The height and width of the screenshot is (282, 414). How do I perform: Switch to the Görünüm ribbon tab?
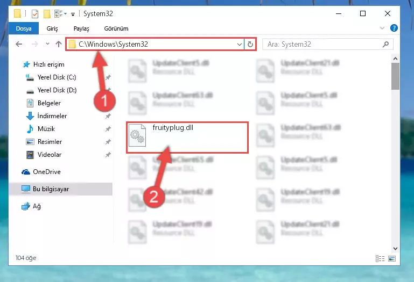pos(116,28)
